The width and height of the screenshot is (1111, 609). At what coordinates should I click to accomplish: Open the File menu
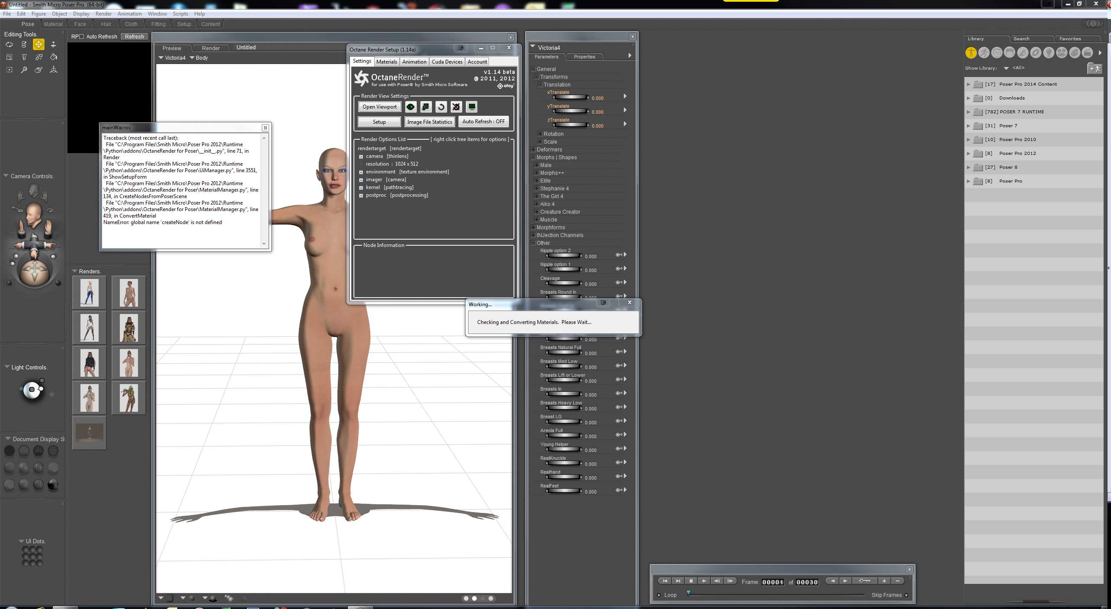[x=7, y=14]
